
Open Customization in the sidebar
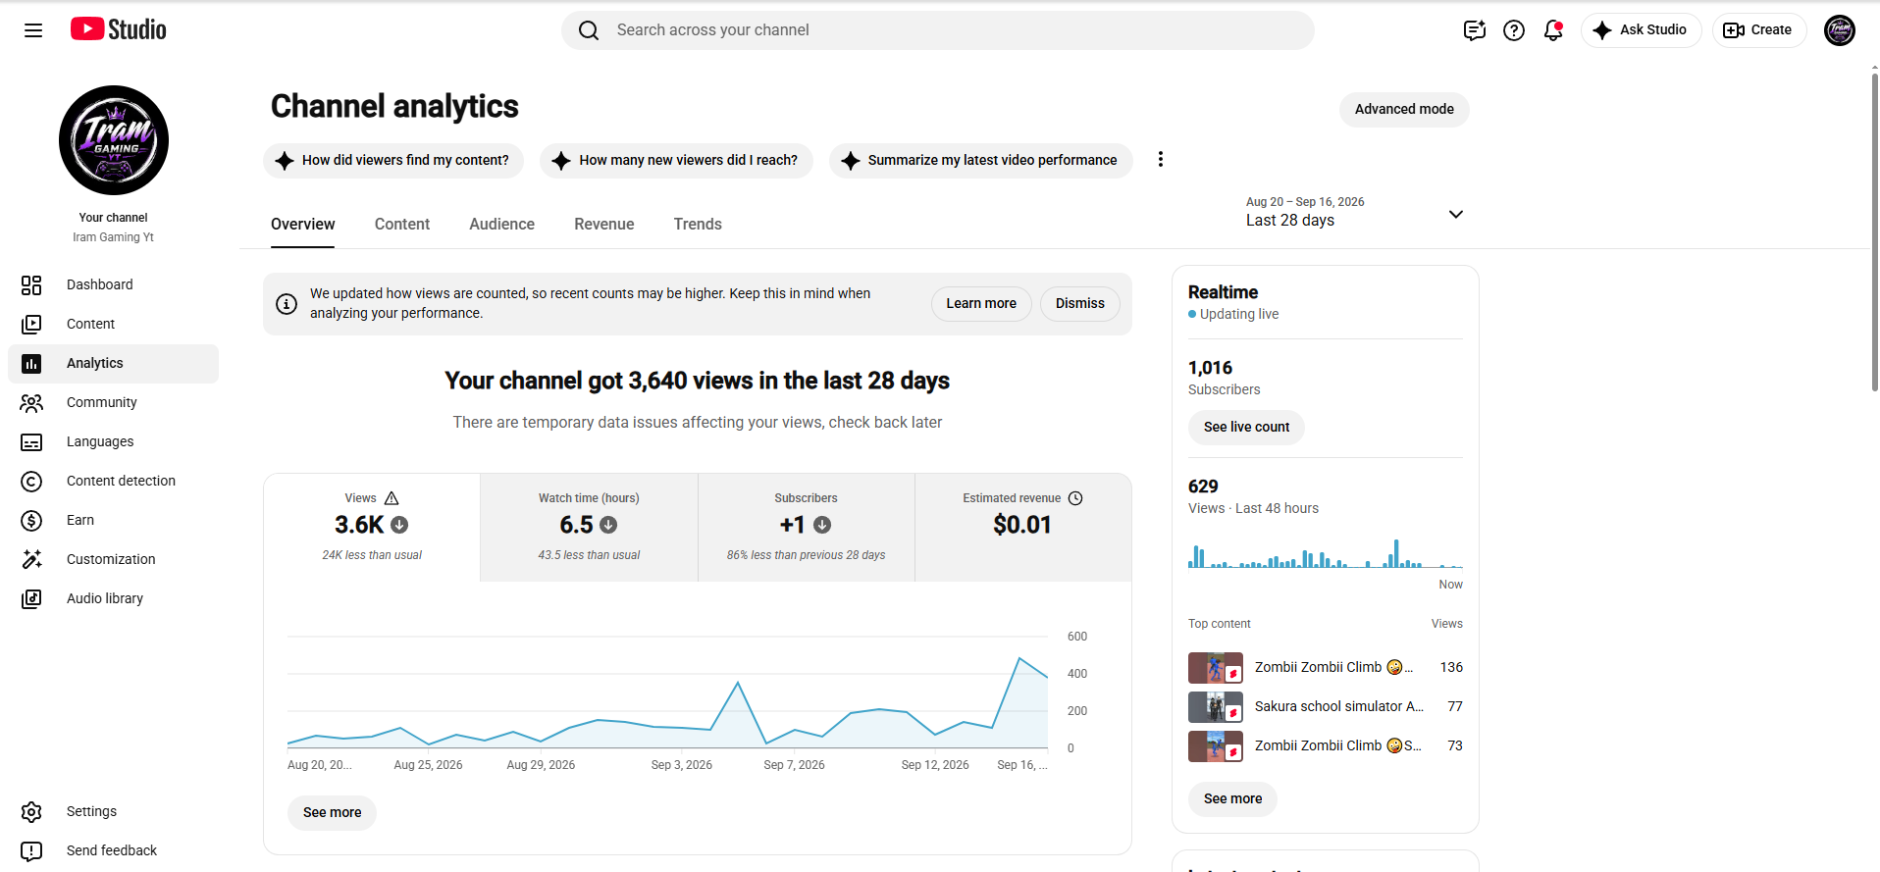tap(113, 559)
